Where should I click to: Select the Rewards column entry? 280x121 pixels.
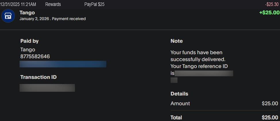tap(53, 4)
